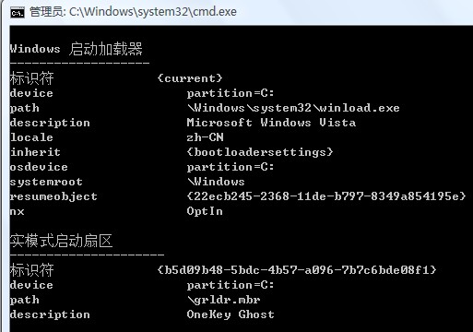Image resolution: width=473 pixels, height=332 pixels.
Task: Click the resumeobject field label
Action: point(53,196)
